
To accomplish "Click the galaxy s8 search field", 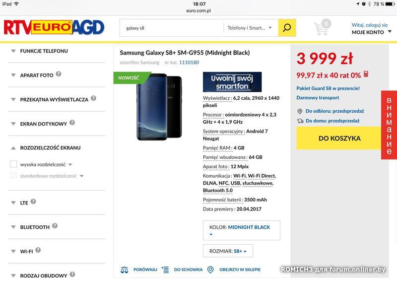I will click(x=172, y=28).
